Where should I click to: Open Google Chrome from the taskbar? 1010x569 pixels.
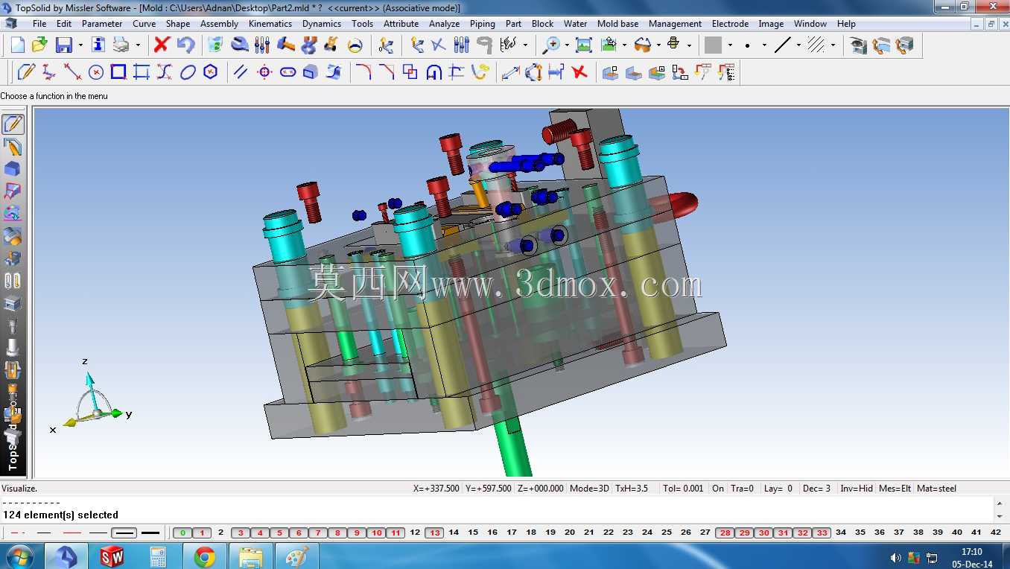coord(204,556)
